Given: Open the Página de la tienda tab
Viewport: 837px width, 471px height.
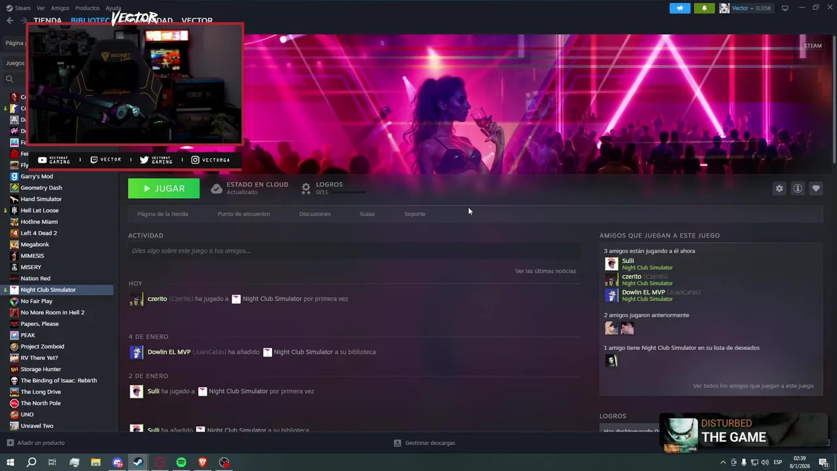Looking at the screenshot, I should (163, 214).
